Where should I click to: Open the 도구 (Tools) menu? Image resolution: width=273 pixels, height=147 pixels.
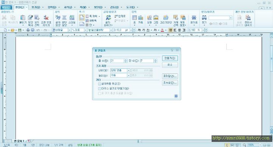pos(130,7)
